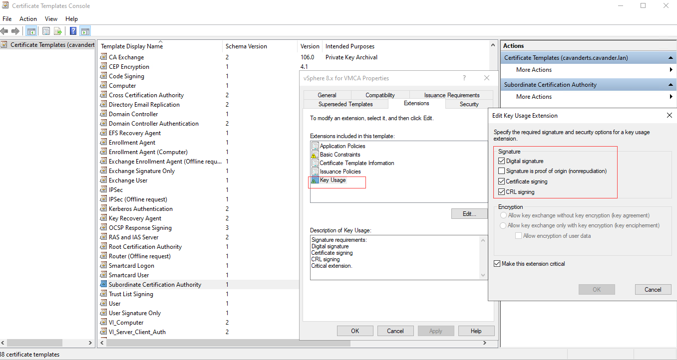Collapse the Certificate Templates actions section arrow
This screenshot has height=360, width=677.
click(x=671, y=58)
